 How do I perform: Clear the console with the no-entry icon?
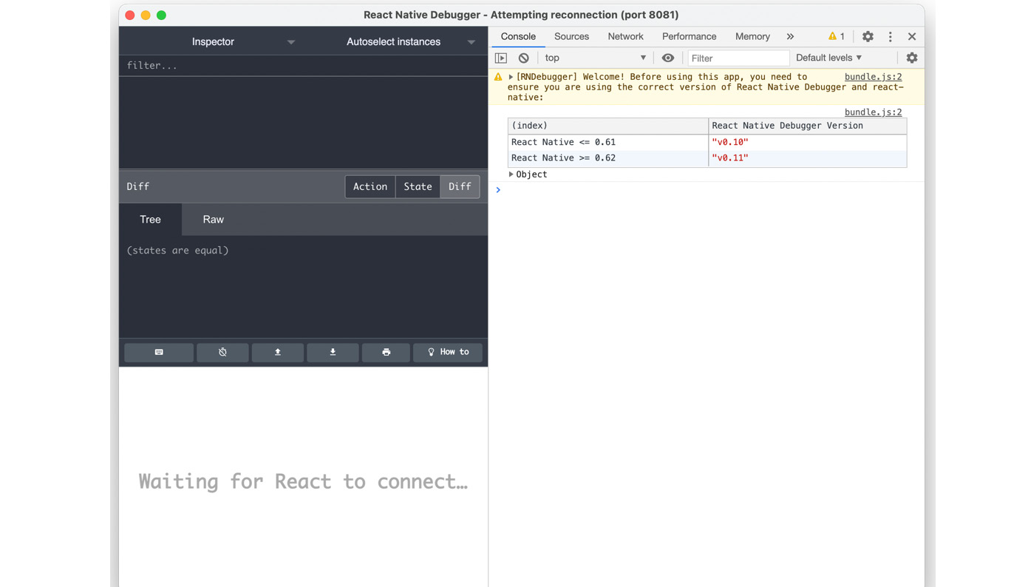524,57
